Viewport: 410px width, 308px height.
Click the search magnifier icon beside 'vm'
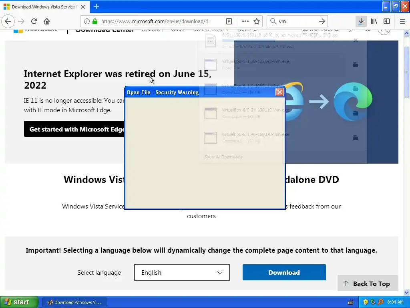[273, 21]
